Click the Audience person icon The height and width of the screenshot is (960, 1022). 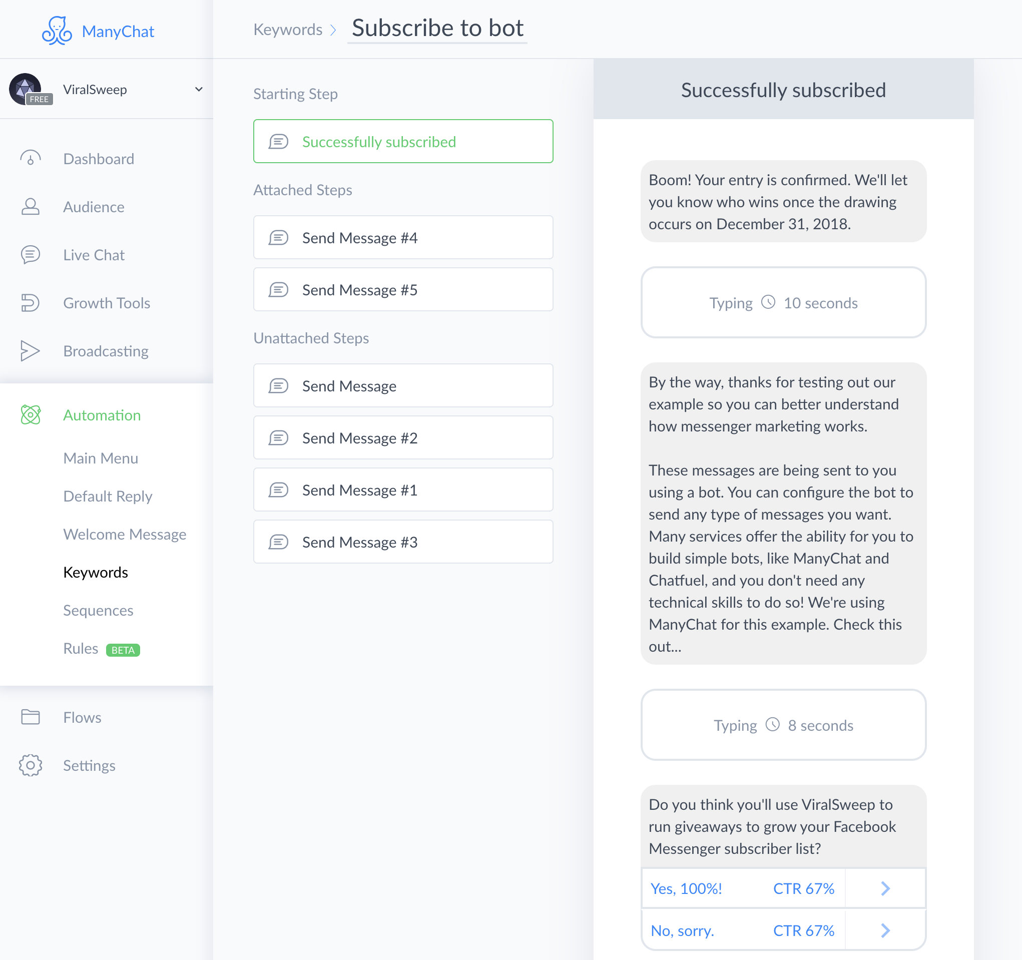tap(31, 207)
